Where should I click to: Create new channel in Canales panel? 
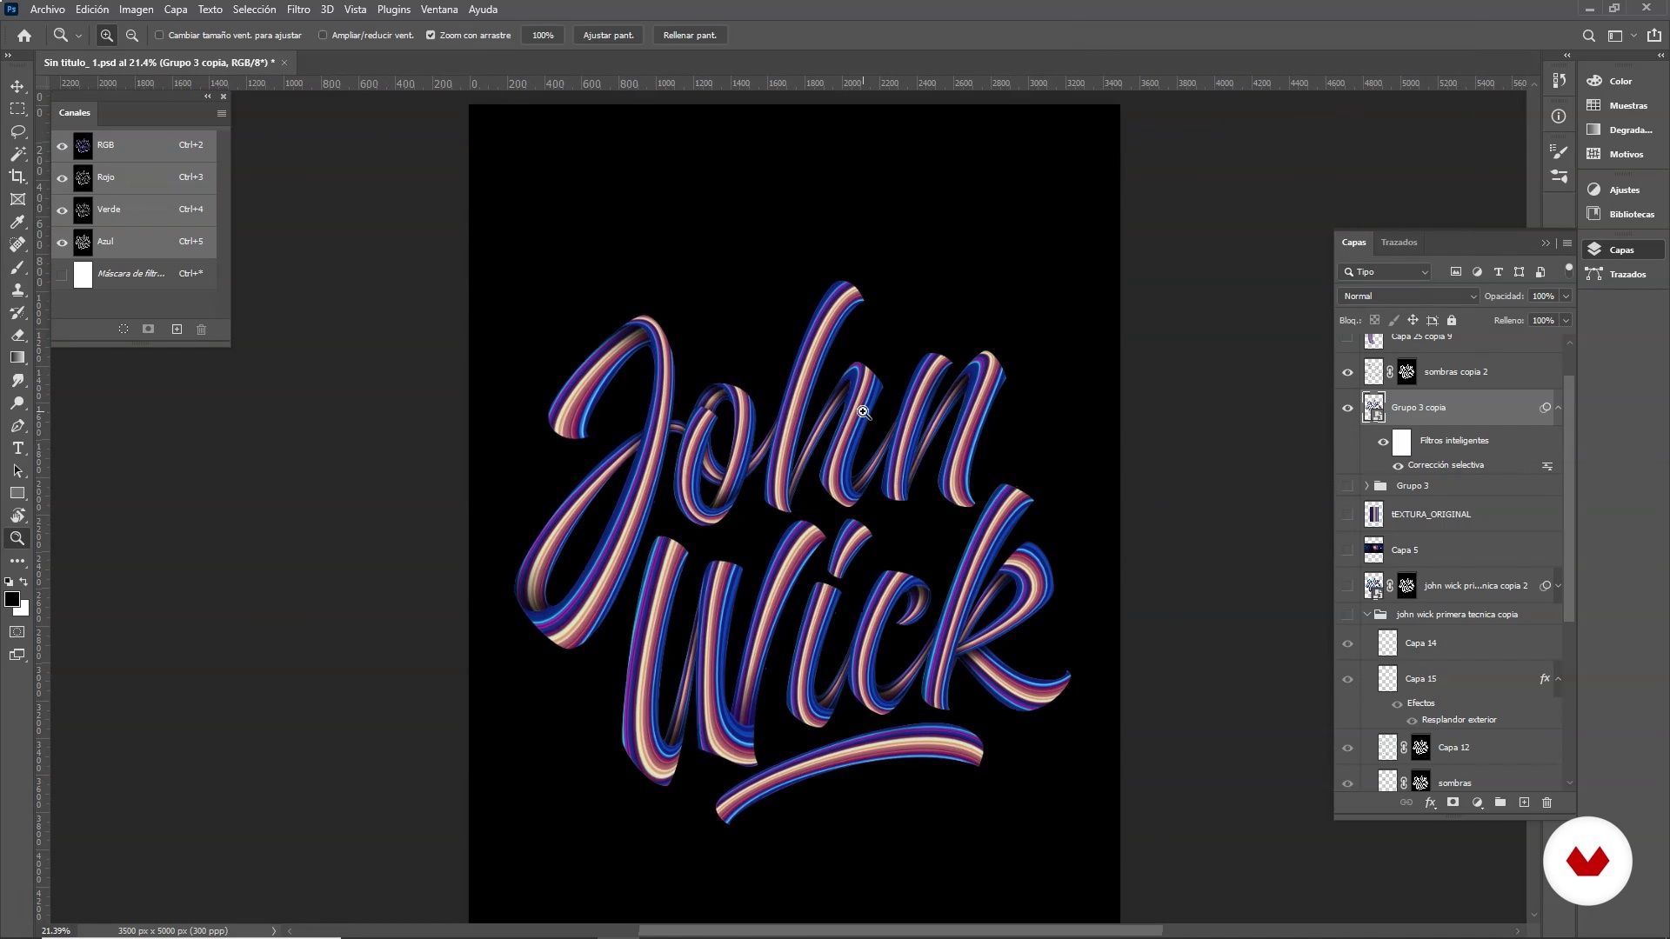[x=177, y=330]
